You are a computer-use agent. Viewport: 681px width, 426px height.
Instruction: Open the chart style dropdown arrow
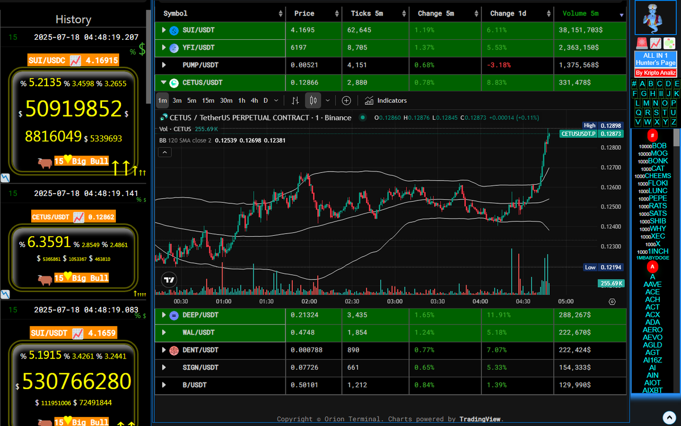pyautogui.click(x=327, y=101)
